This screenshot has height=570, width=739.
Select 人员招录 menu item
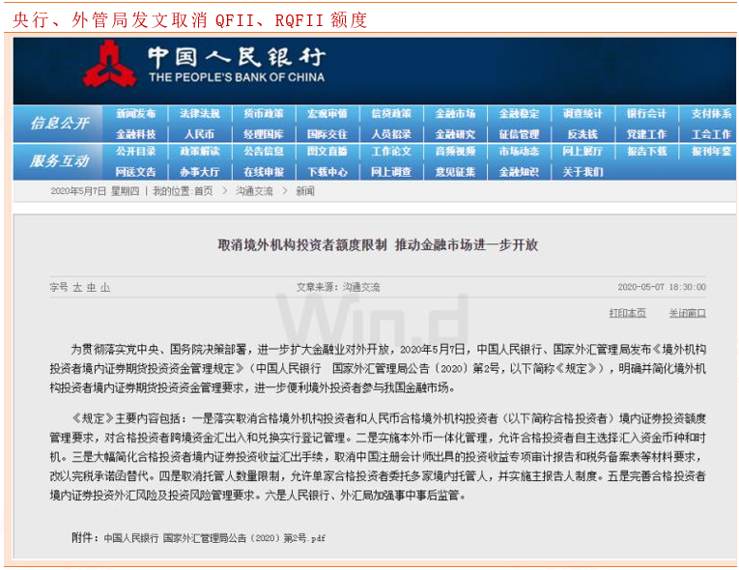coord(391,134)
